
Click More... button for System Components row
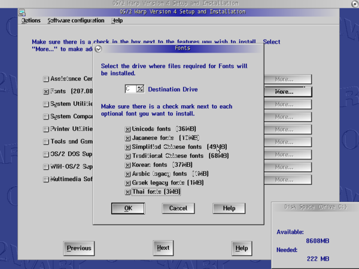click(288, 117)
